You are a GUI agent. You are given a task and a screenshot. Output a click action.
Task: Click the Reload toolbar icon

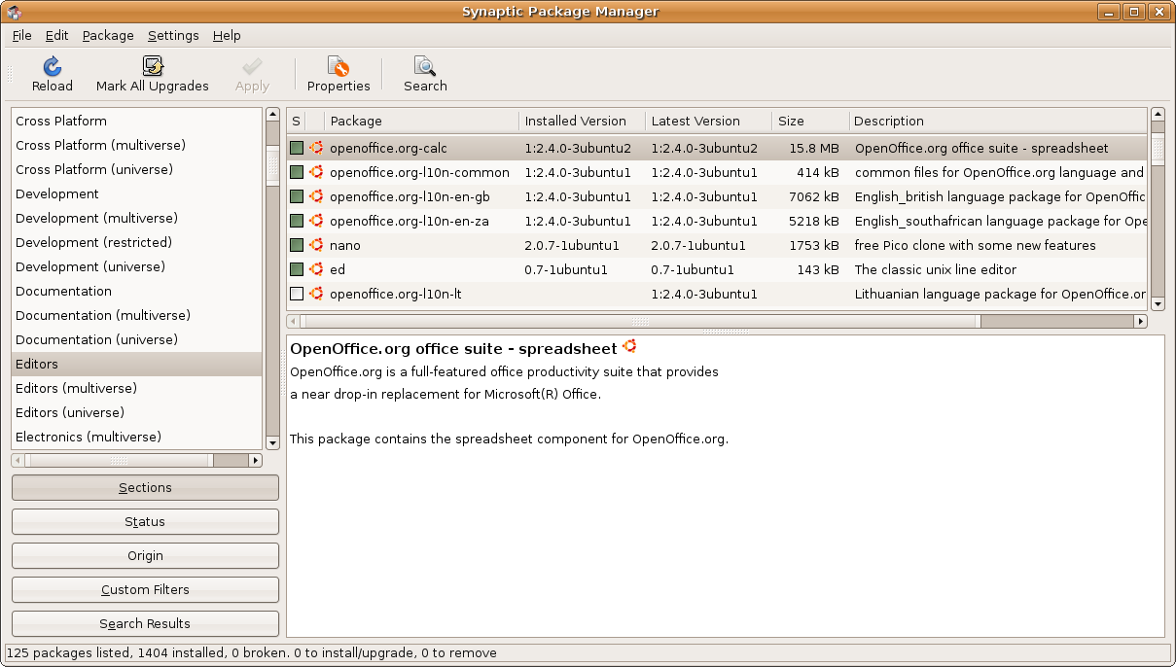(x=53, y=66)
